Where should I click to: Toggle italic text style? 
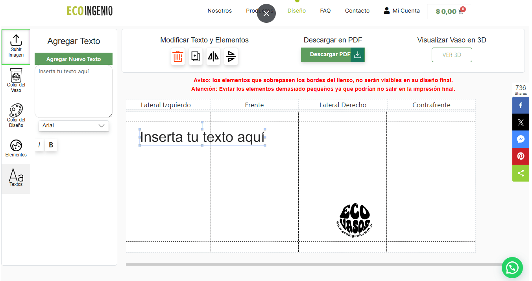pos(39,145)
